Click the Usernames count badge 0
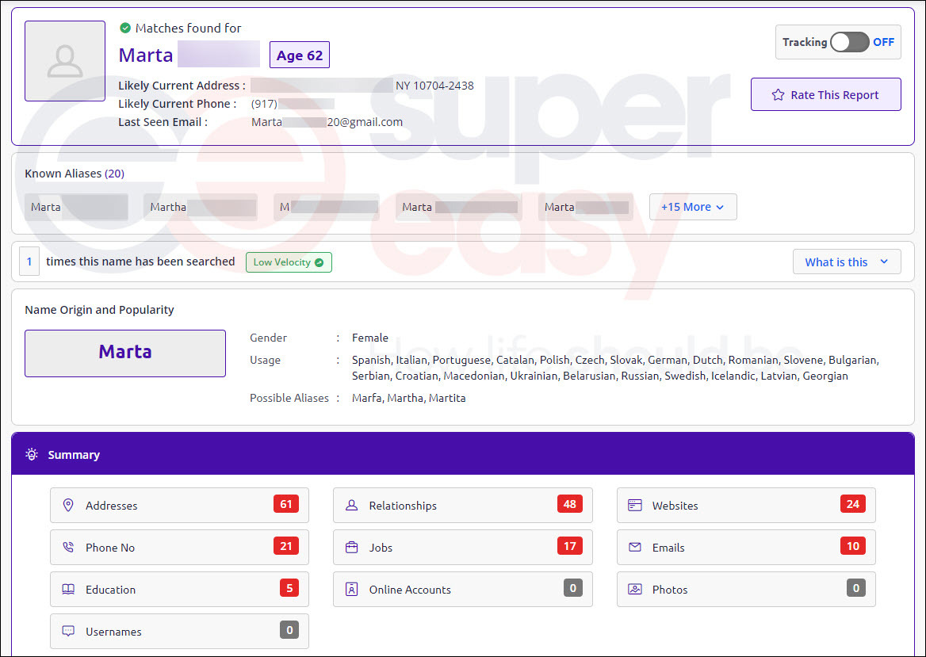This screenshot has width=926, height=657. click(x=289, y=630)
